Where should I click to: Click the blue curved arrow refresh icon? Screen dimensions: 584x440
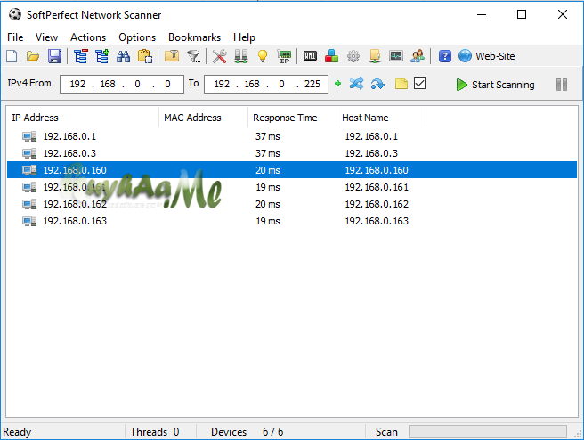378,85
